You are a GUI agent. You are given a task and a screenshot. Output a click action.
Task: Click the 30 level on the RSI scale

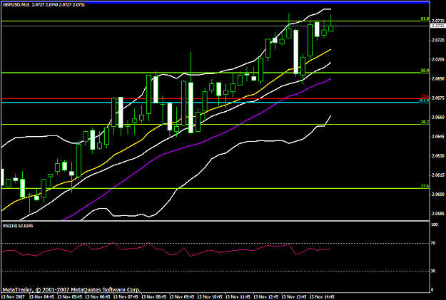click(x=433, y=271)
